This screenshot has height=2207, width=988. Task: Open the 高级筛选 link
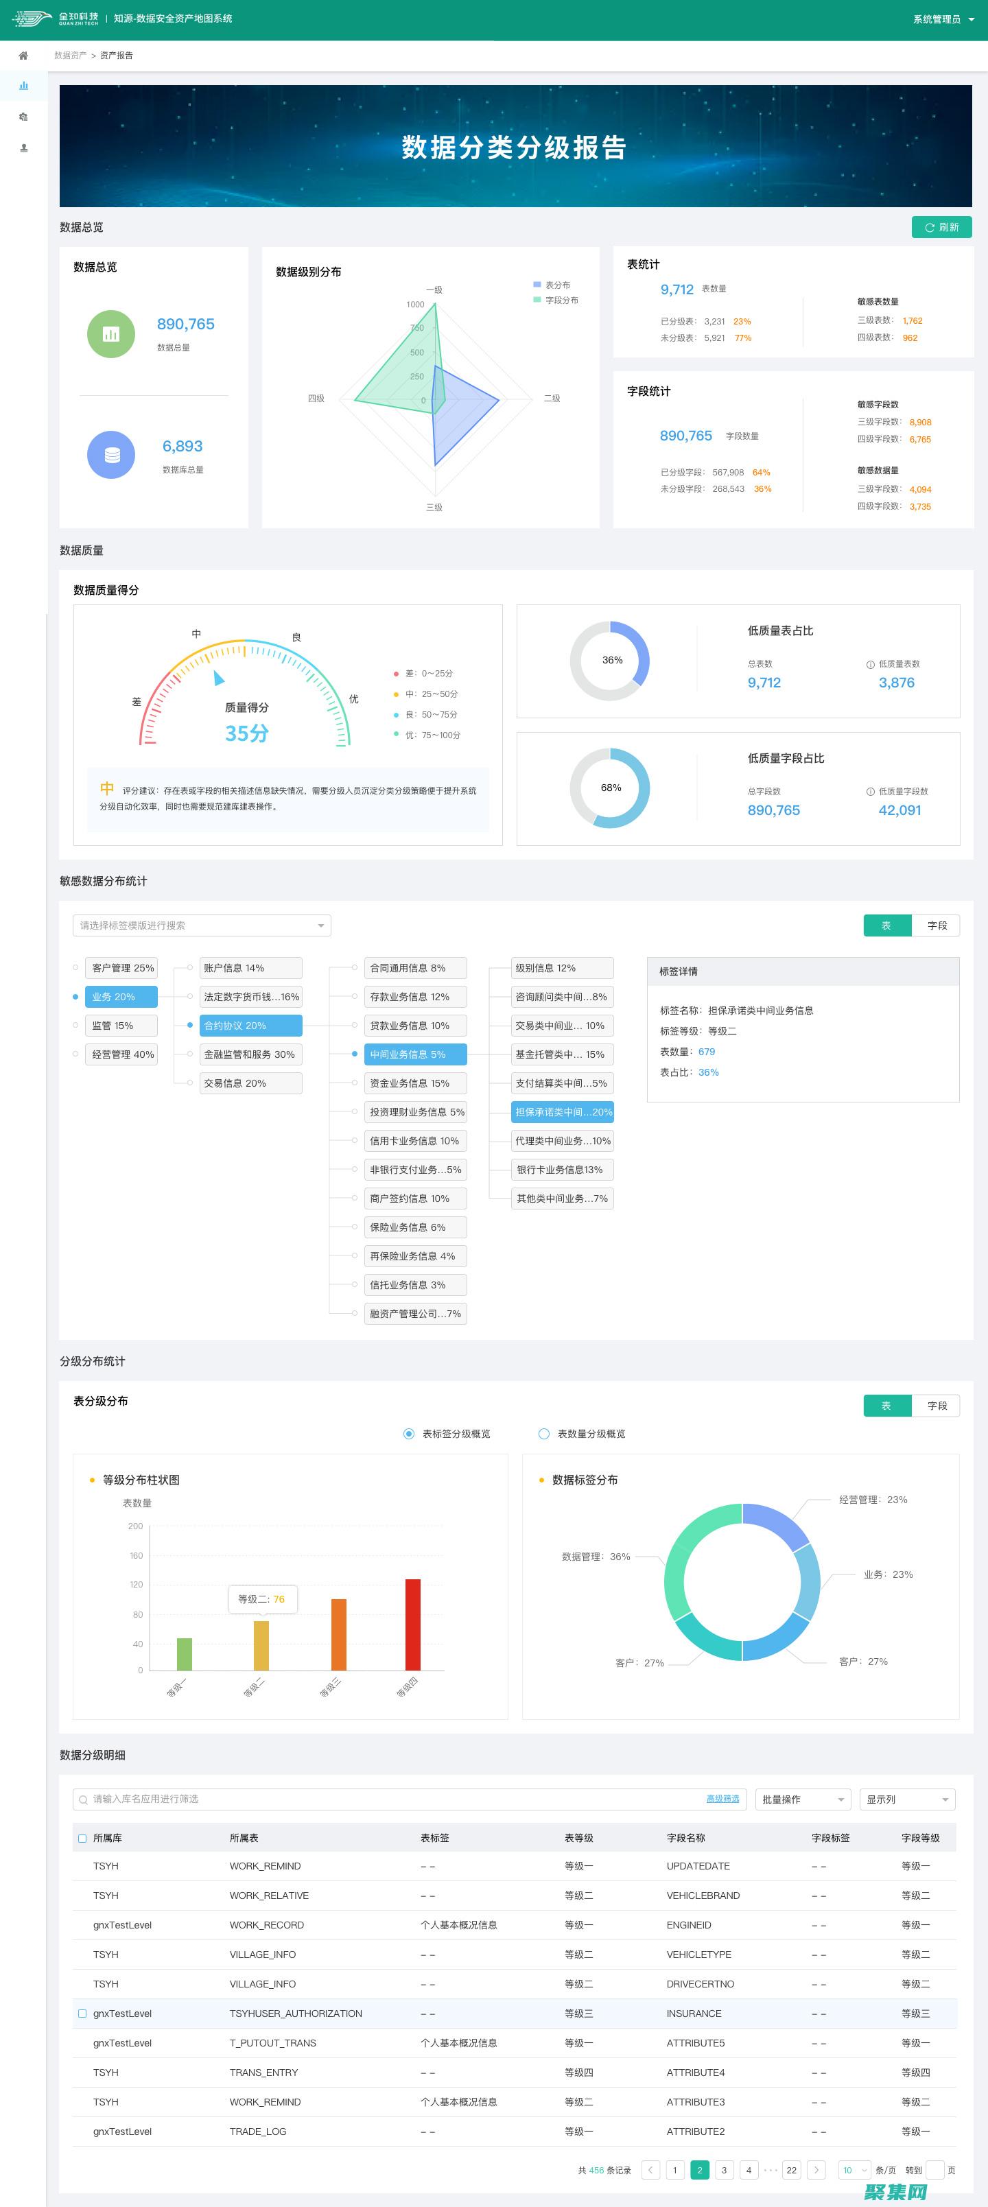[722, 1798]
